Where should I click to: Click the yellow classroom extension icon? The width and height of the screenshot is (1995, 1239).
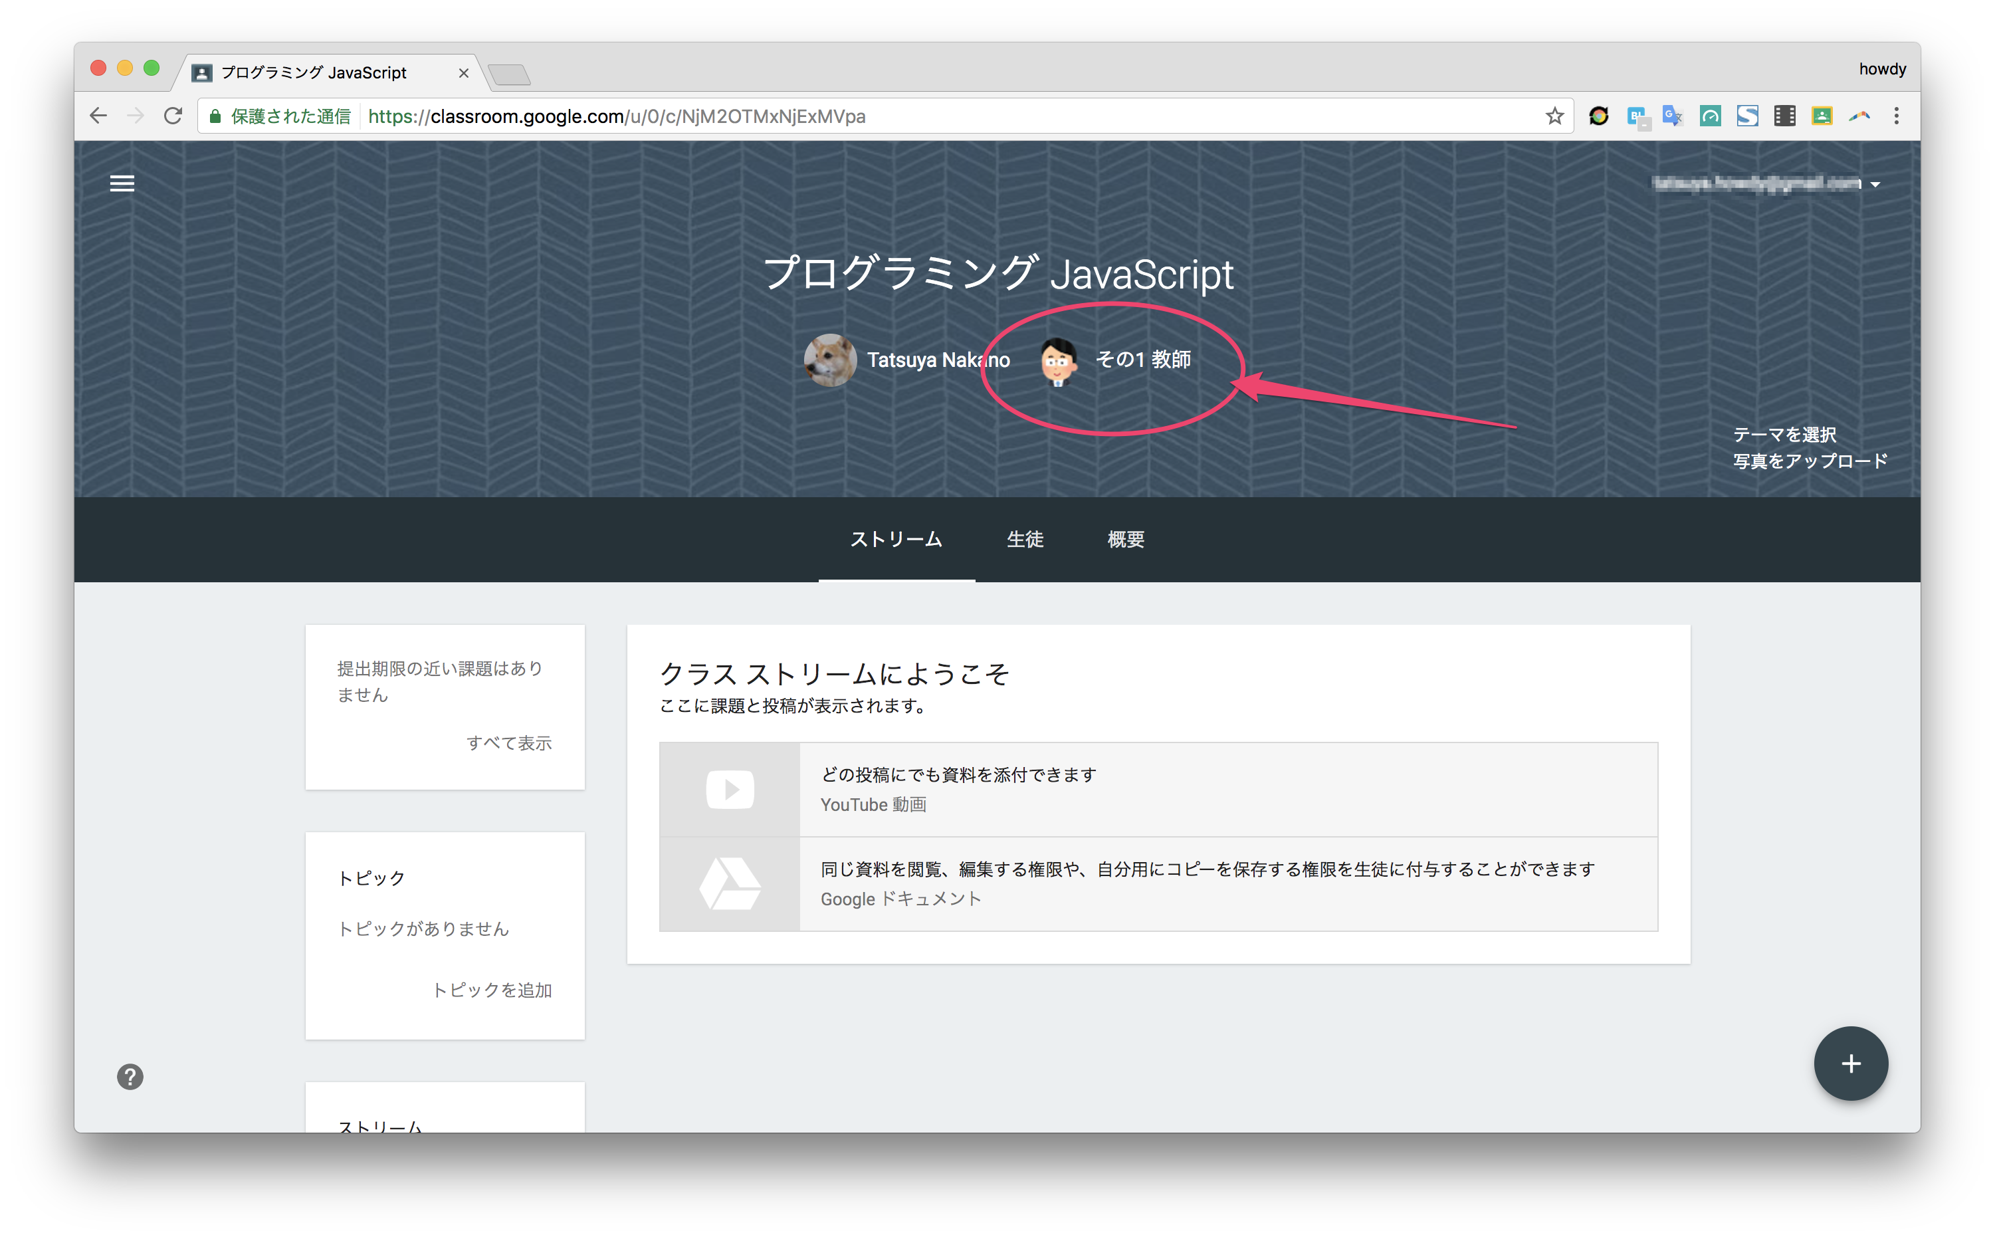tap(1822, 116)
